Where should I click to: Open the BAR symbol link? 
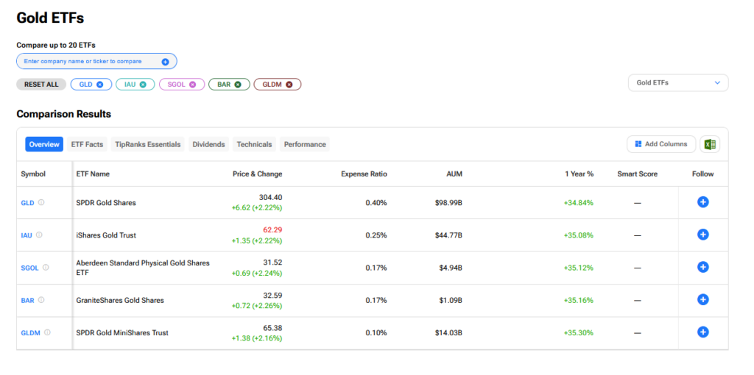coord(27,300)
